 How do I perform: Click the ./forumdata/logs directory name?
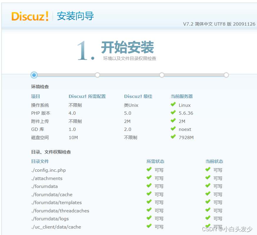50,219
